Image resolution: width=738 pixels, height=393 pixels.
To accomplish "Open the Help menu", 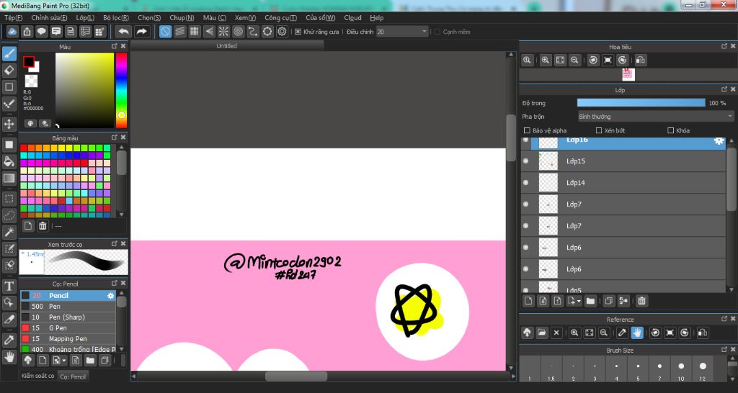I will pos(376,18).
